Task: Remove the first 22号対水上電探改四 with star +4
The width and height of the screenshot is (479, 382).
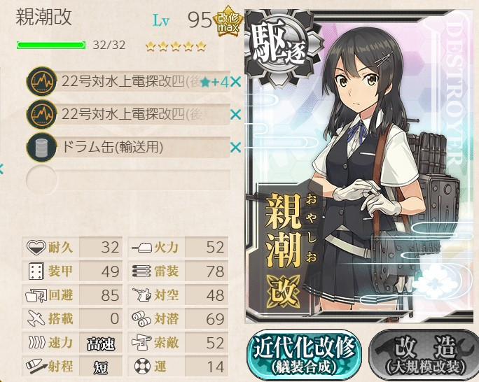Action: [x=235, y=82]
